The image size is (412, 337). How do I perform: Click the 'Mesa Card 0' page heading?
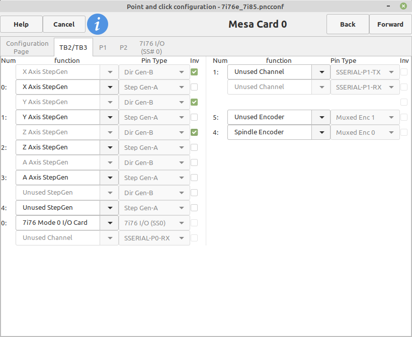(x=258, y=24)
